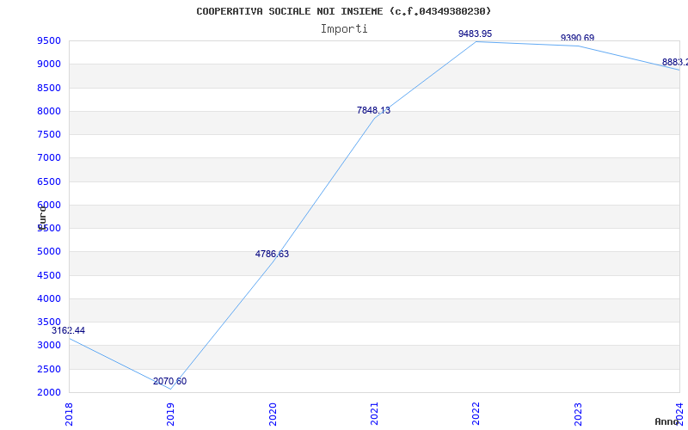This screenshot has height=430, width=688.
Task: Click the Importi subtitle
Action: click(344, 29)
